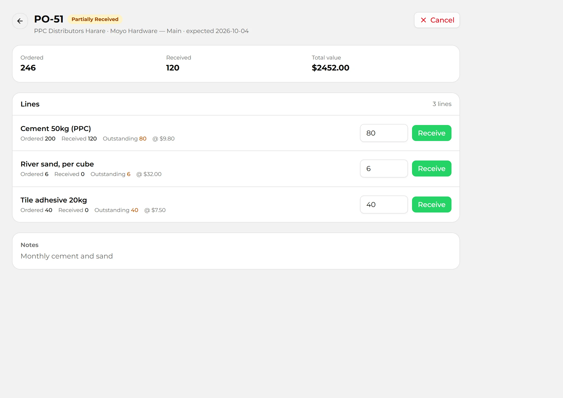Click the @ $9.80 unit price
The height and width of the screenshot is (398, 563).
163,138
